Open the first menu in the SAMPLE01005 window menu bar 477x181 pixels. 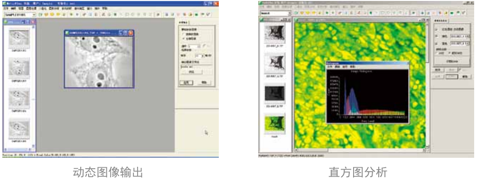coord(6,9)
